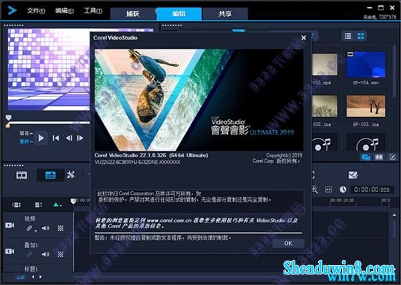Click the zoom in magnifier icon
Image resolution: width=401 pixels, height=285 pixels.
click(315, 190)
